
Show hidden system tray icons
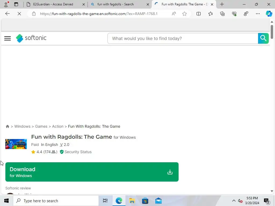[234, 201]
